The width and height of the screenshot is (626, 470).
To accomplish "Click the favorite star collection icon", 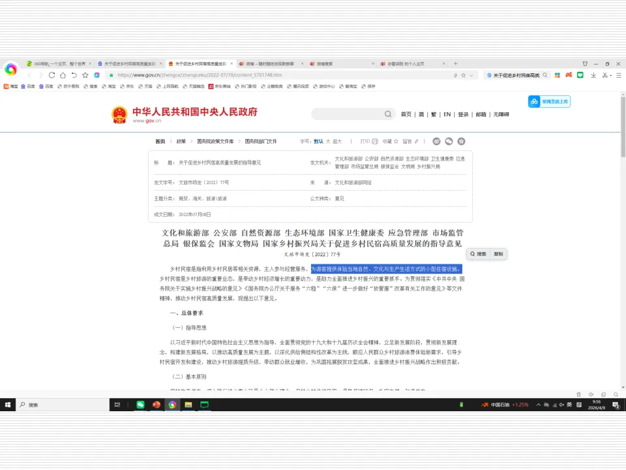I will pyautogui.click(x=395, y=141).
